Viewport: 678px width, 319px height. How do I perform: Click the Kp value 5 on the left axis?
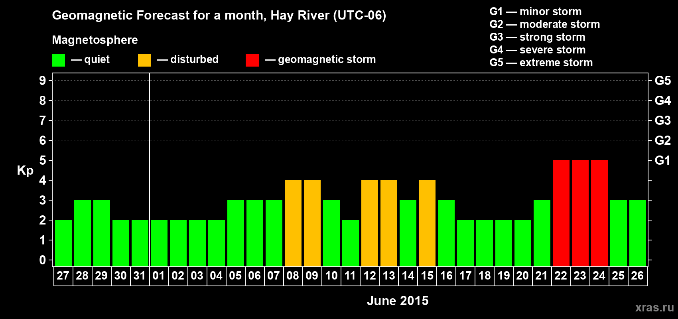coord(43,160)
